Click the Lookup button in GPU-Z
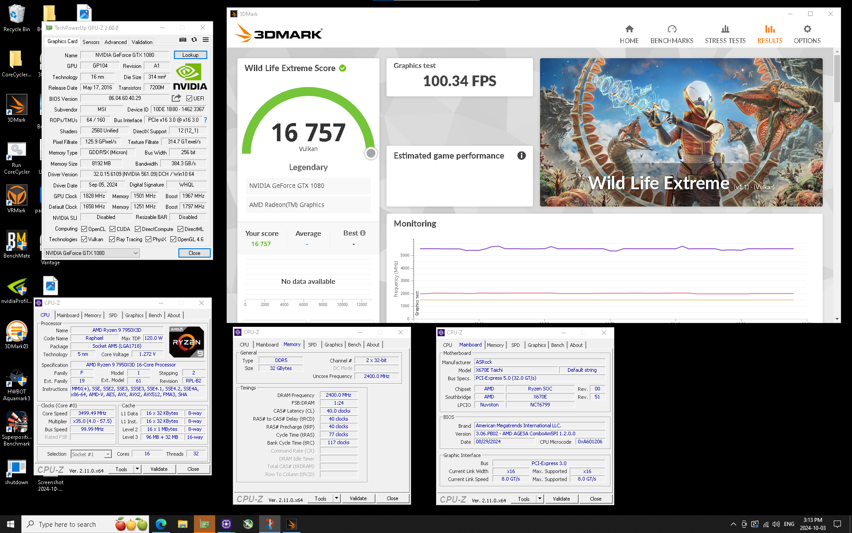 190,55
